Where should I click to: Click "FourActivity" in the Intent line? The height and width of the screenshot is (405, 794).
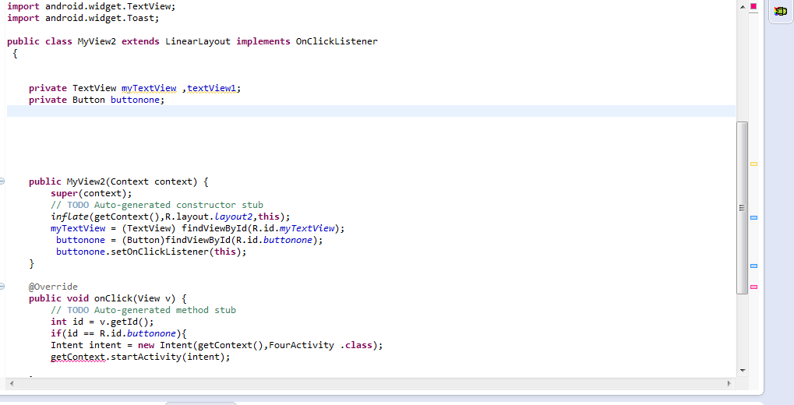point(302,345)
